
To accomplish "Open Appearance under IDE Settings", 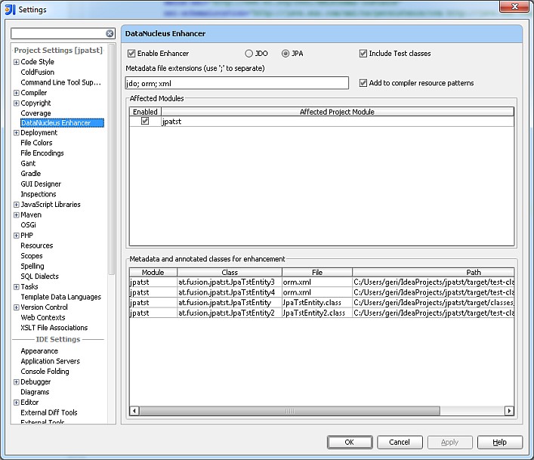I will tap(39, 351).
